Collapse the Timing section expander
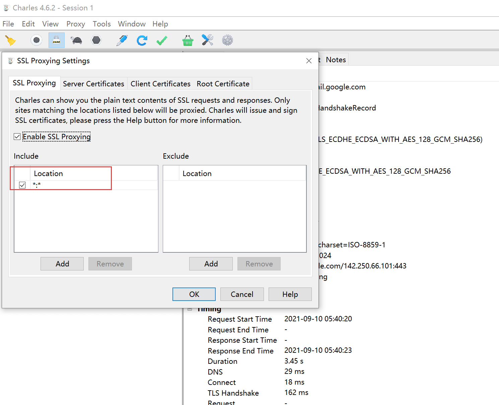This screenshot has width=499, height=405. pyautogui.click(x=190, y=309)
